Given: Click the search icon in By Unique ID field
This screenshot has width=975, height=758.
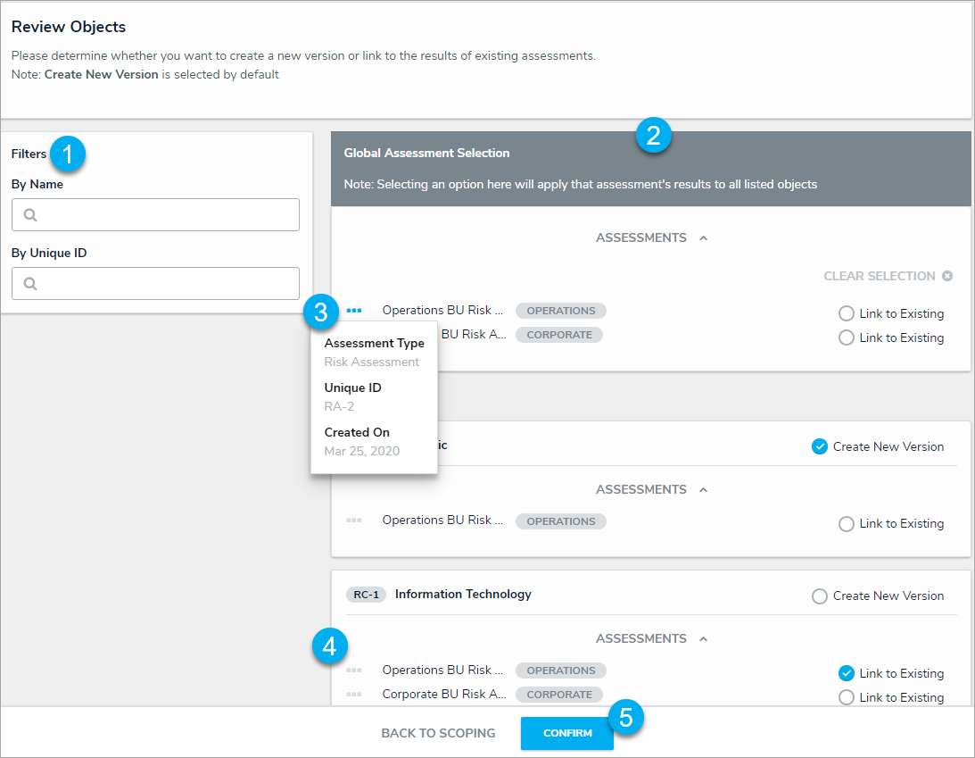Looking at the screenshot, I should [x=30, y=284].
